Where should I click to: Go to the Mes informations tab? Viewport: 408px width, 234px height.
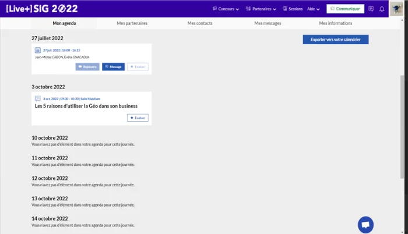point(336,23)
